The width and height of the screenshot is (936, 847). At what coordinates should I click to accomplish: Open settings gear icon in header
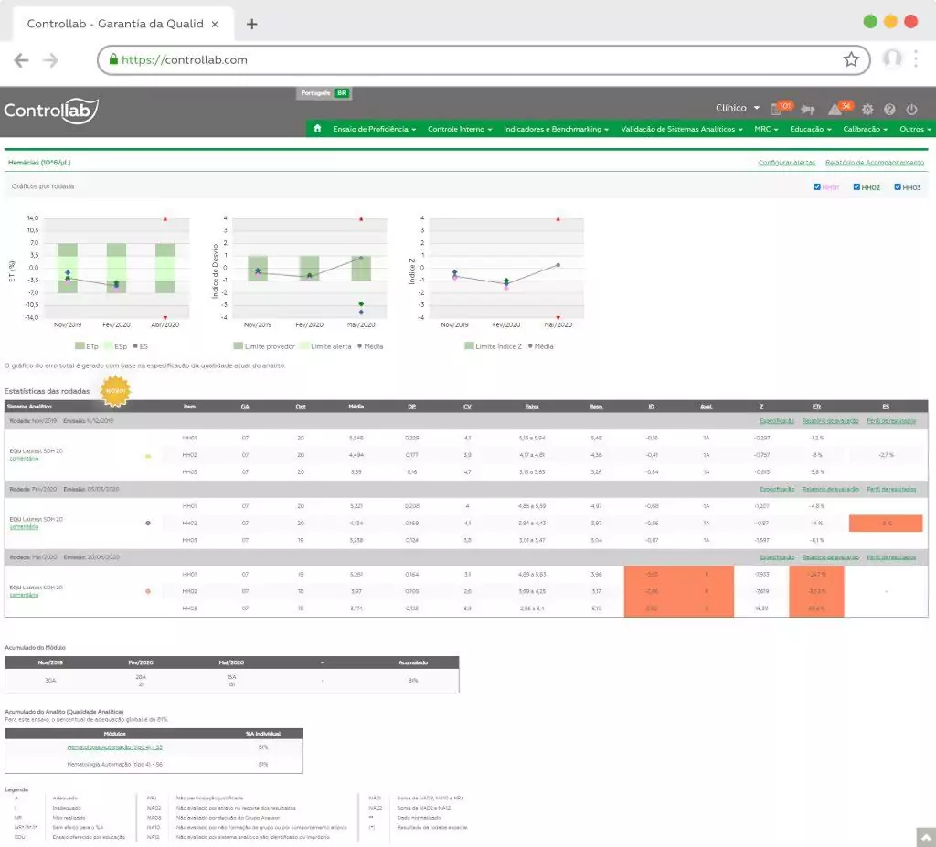[x=867, y=109]
